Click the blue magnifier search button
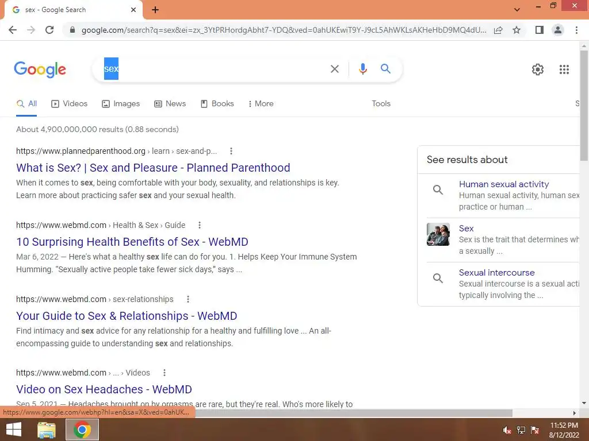This screenshot has height=441, width=589. pos(385,69)
